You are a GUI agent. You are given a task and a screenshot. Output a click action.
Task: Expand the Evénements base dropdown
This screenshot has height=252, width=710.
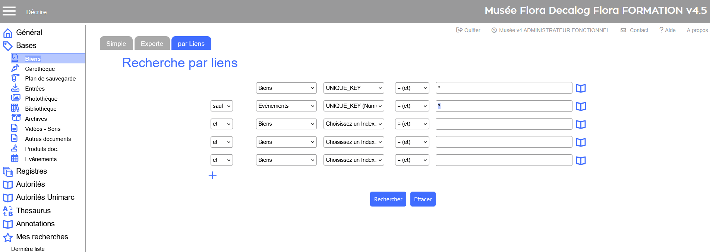coord(286,106)
